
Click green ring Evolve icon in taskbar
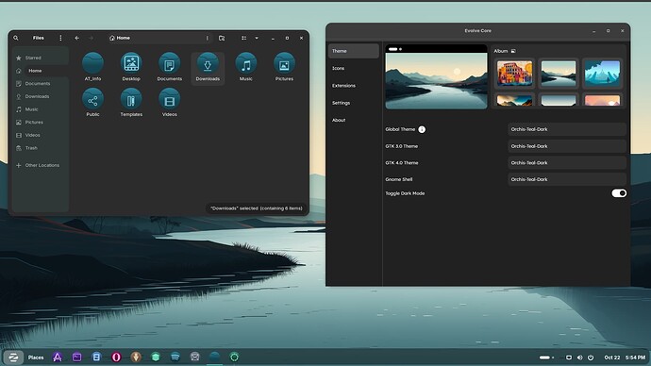(234, 357)
